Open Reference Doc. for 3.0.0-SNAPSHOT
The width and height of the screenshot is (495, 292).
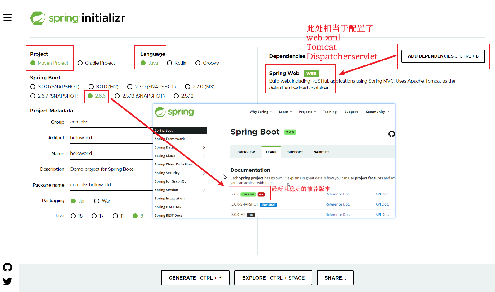(x=338, y=204)
